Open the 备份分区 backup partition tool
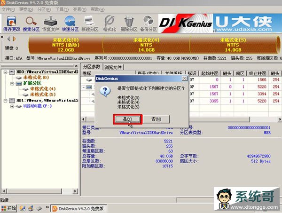Viewport: 282px width, 213px height. click(149, 24)
